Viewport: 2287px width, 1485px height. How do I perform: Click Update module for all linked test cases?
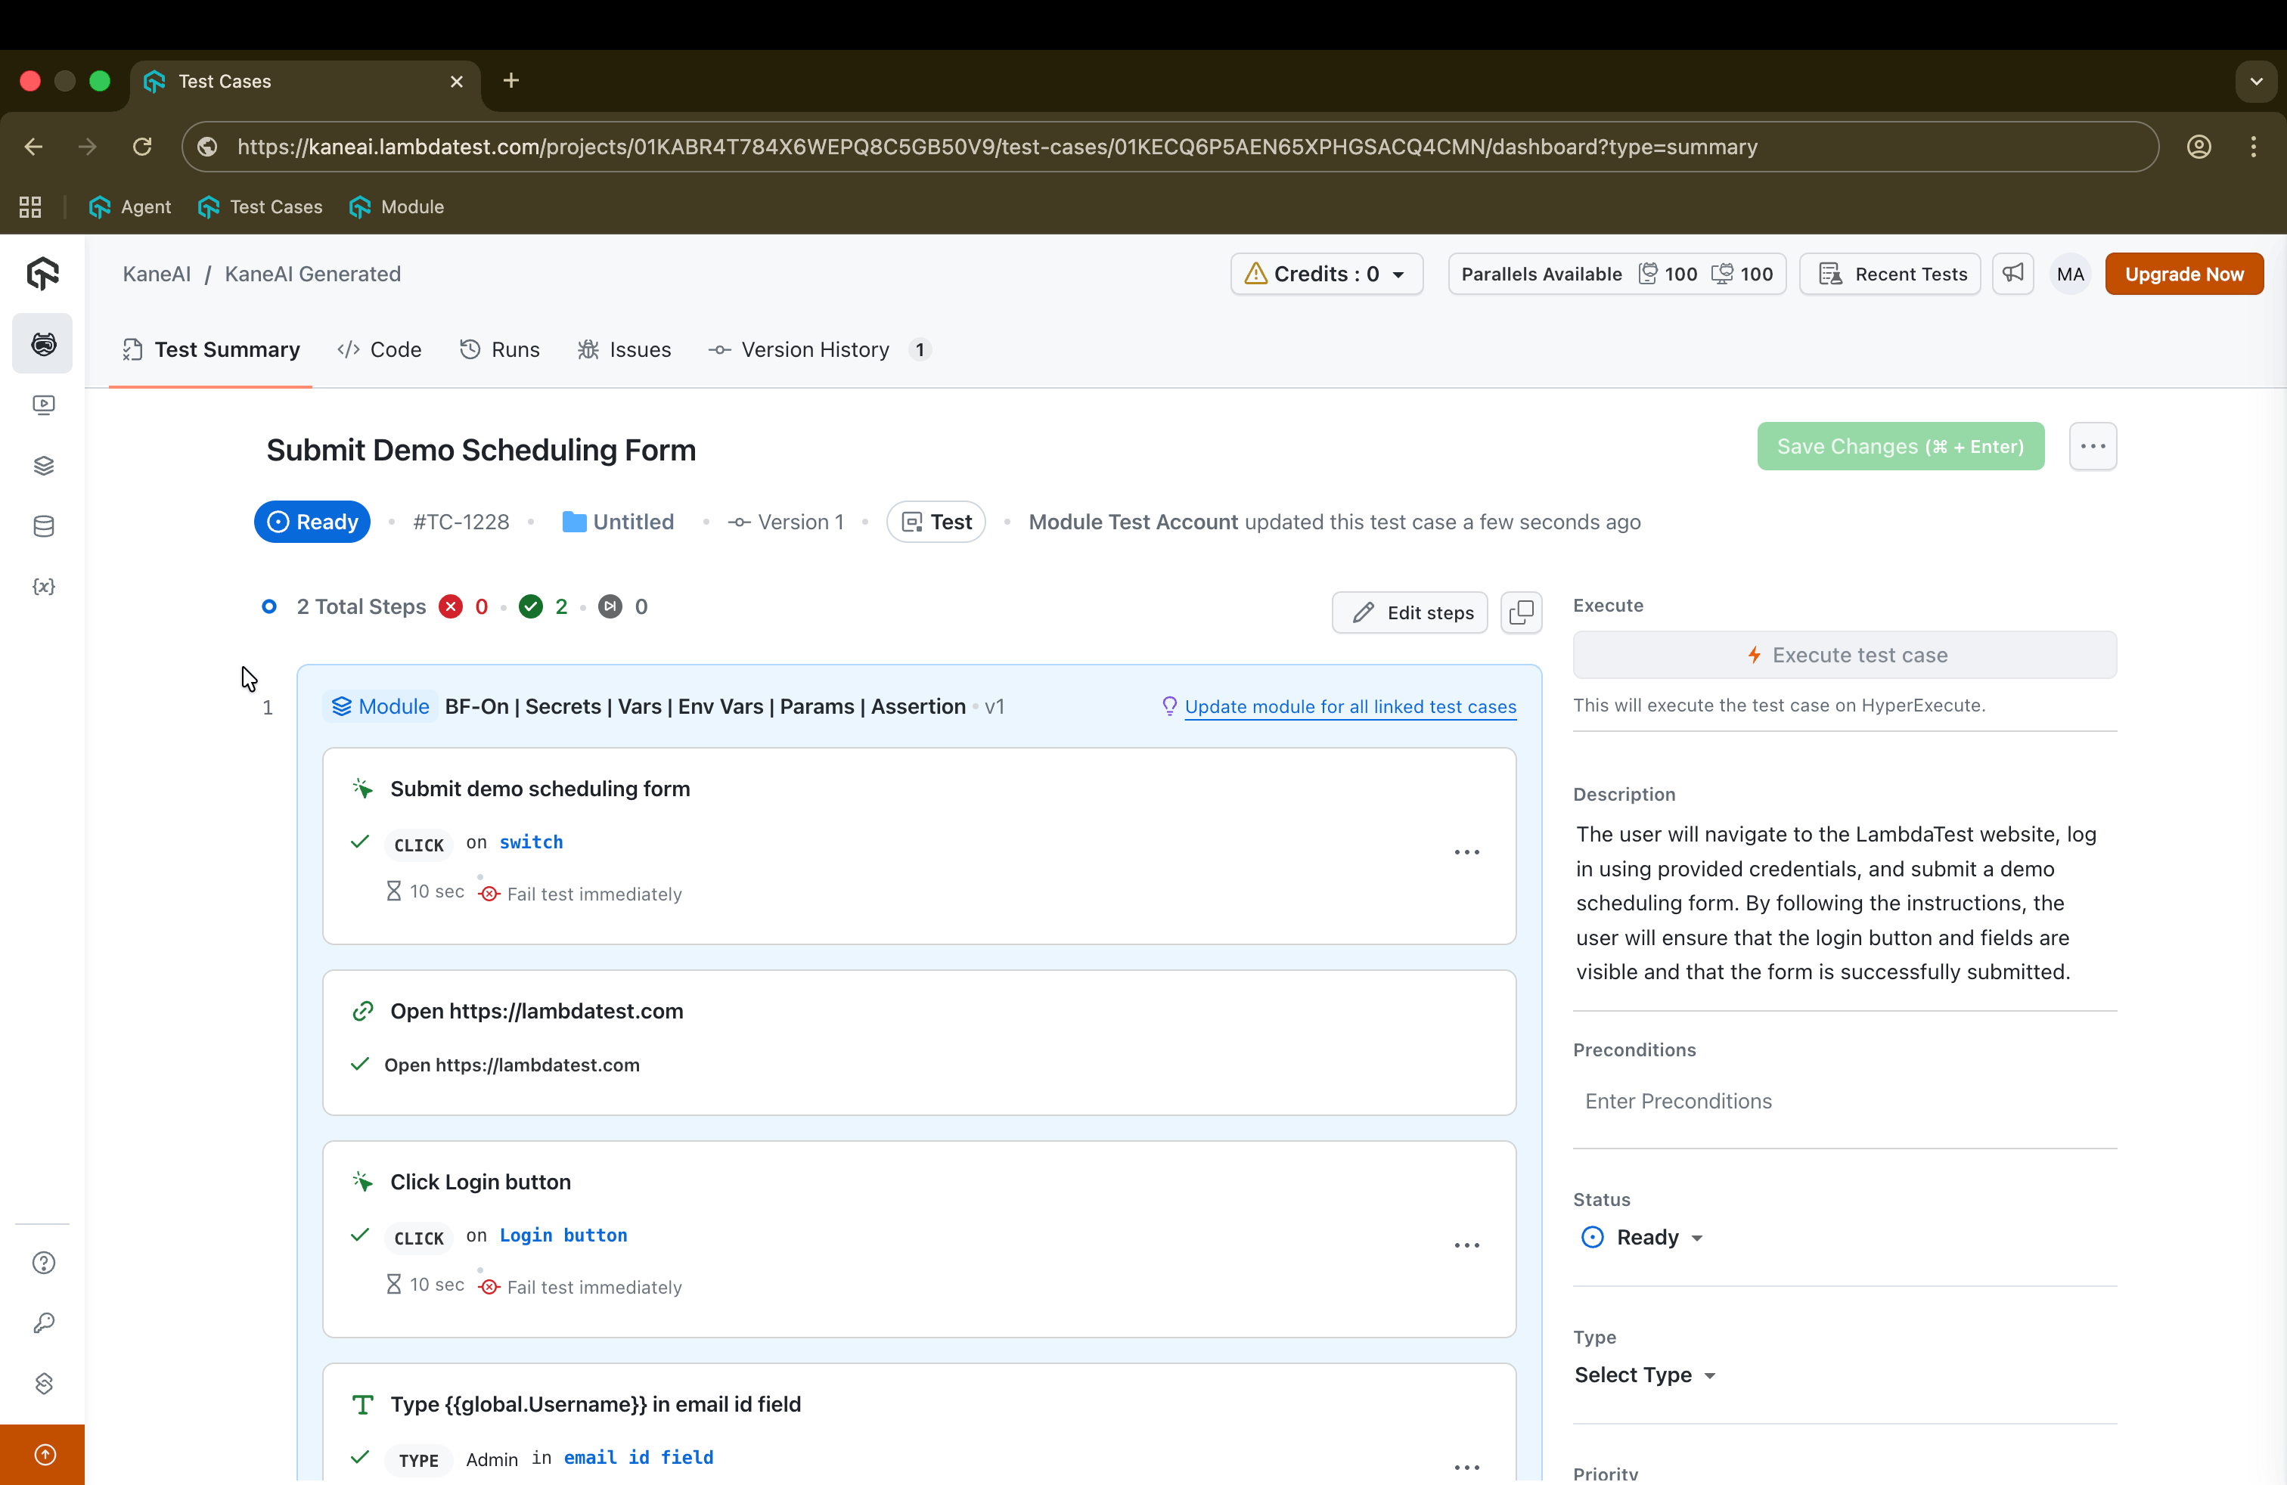click(1349, 706)
